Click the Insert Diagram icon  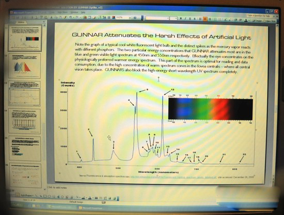(x=62, y=197)
